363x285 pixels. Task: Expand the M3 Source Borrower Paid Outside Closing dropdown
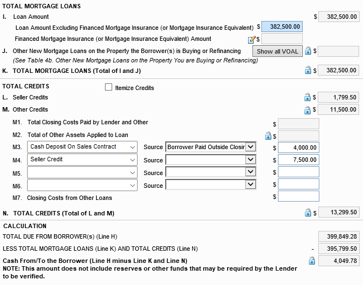pyautogui.click(x=250, y=147)
